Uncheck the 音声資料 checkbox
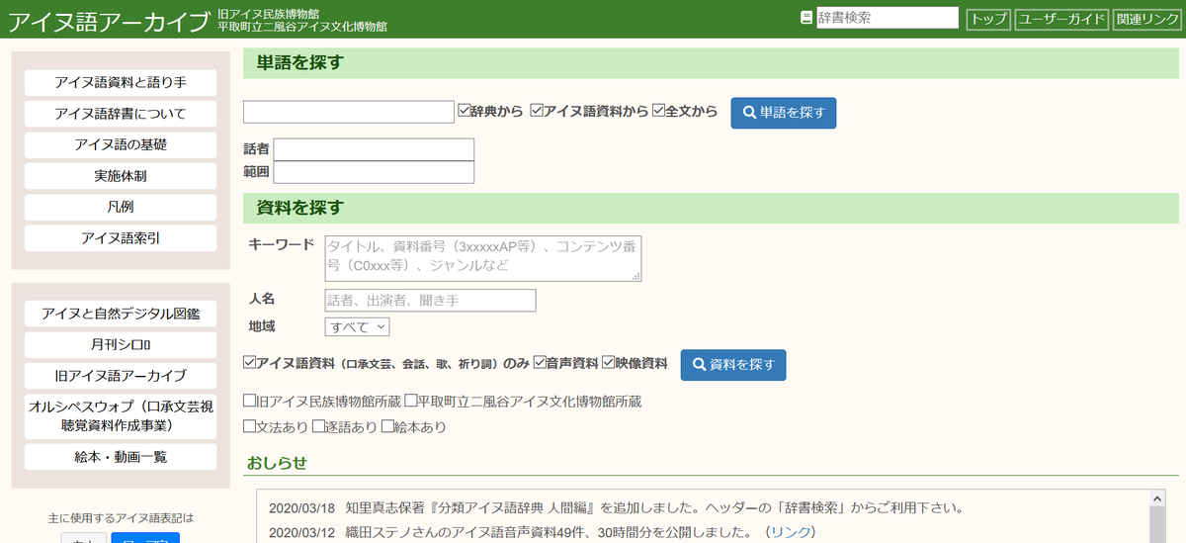The height and width of the screenshot is (543, 1186). (540, 363)
